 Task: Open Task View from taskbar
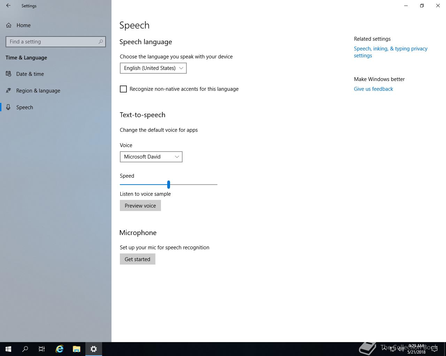pyautogui.click(x=42, y=349)
